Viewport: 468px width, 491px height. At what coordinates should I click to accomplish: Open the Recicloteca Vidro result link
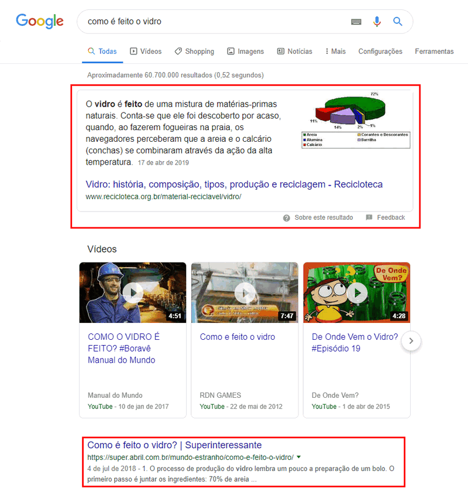click(x=234, y=184)
